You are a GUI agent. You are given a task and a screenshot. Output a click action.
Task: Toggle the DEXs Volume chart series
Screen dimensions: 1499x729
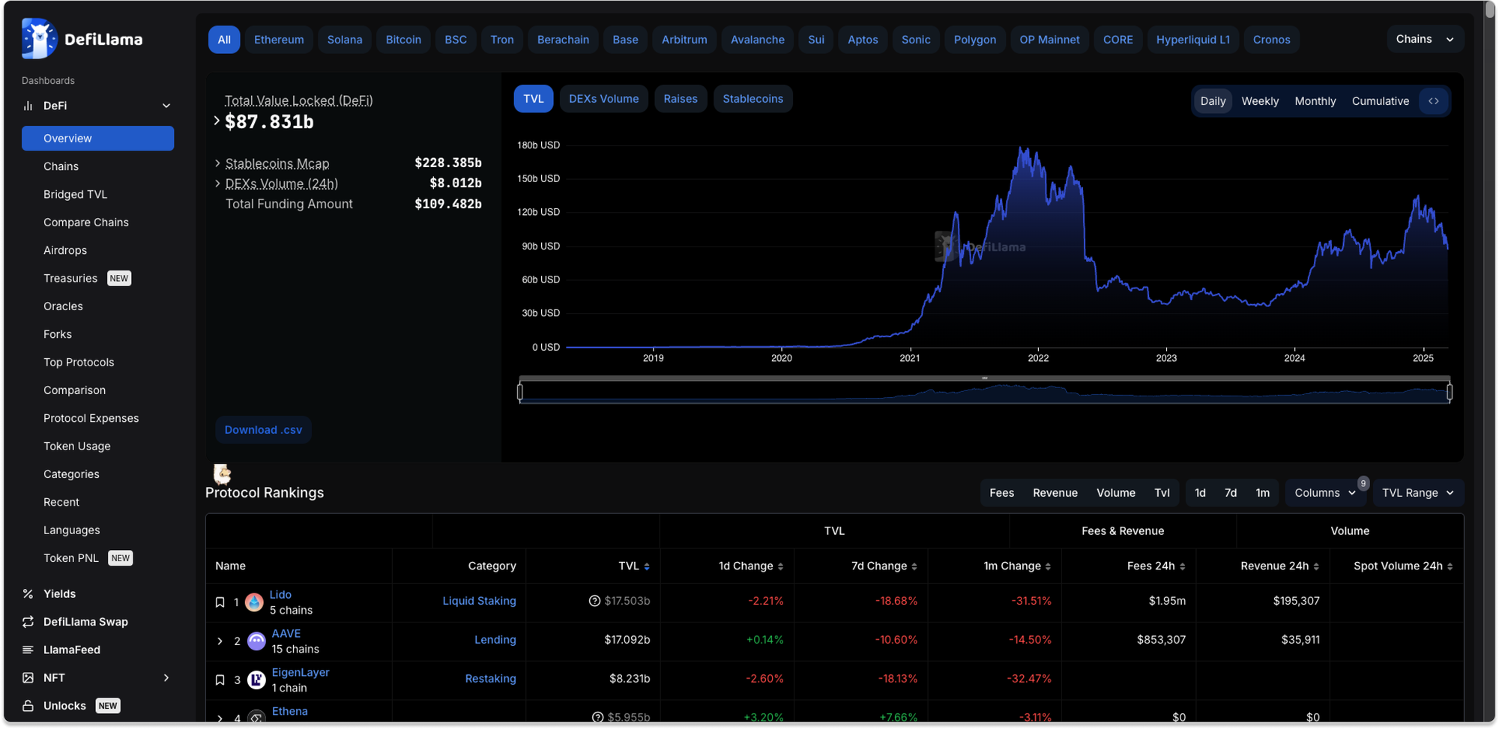[603, 99]
